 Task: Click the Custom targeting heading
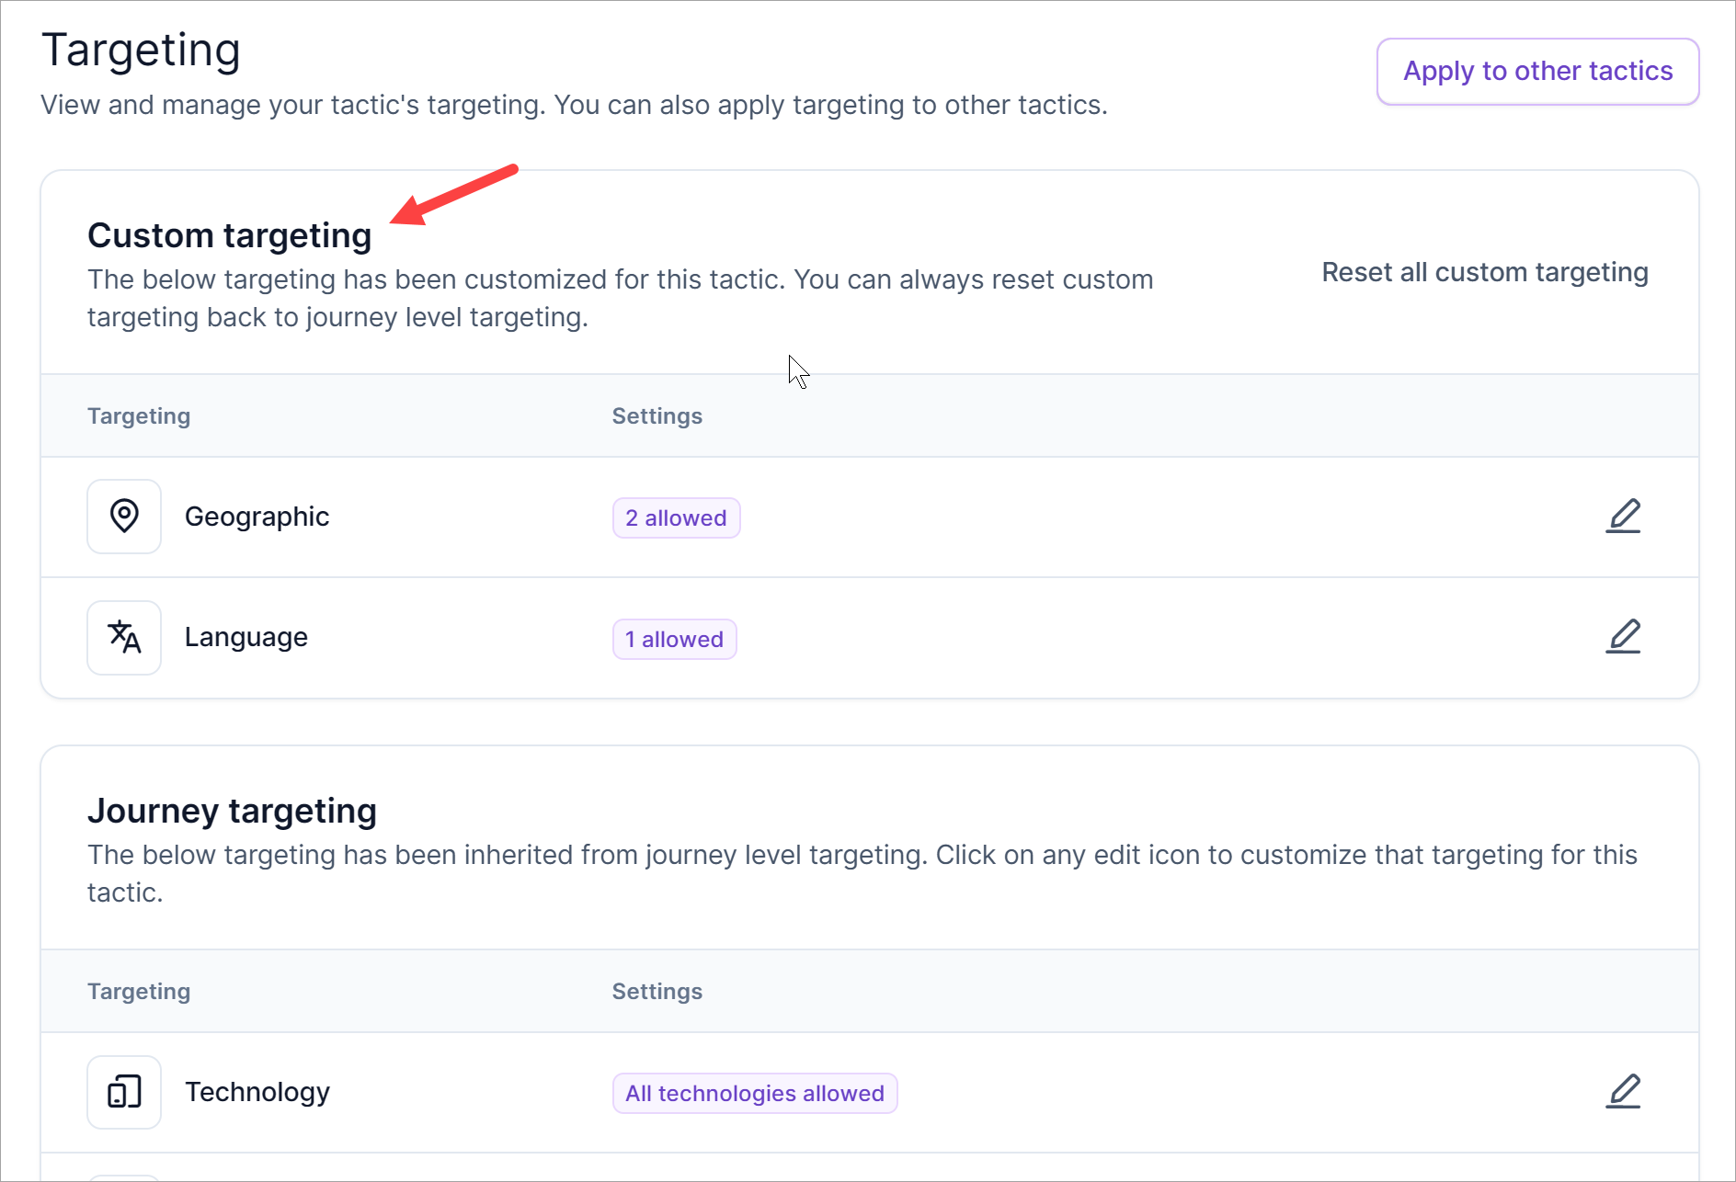coord(229,235)
